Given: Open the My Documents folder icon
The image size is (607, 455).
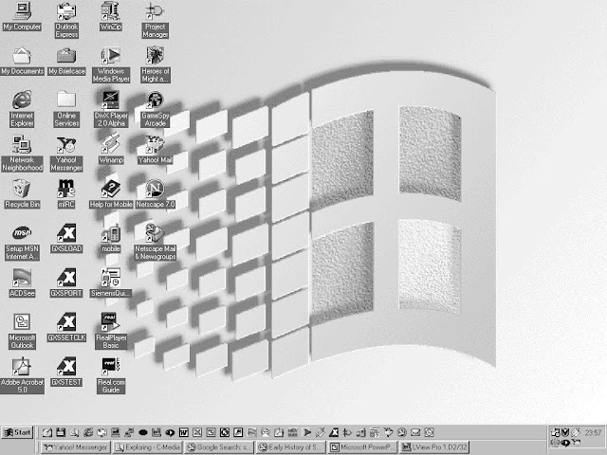Looking at the screenshot, I should (22, 61).
